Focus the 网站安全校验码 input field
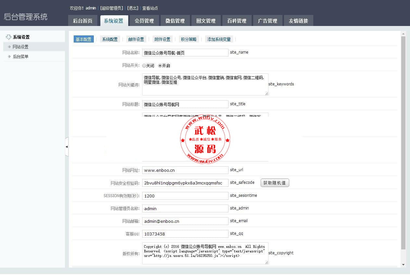 pyautogui.click(x=185, y=183)
